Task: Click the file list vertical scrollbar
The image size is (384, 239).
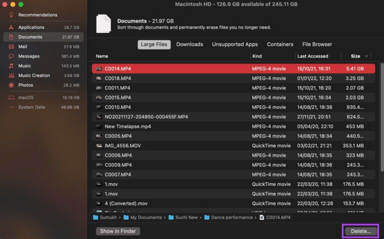Action: [x=381, y=100]
